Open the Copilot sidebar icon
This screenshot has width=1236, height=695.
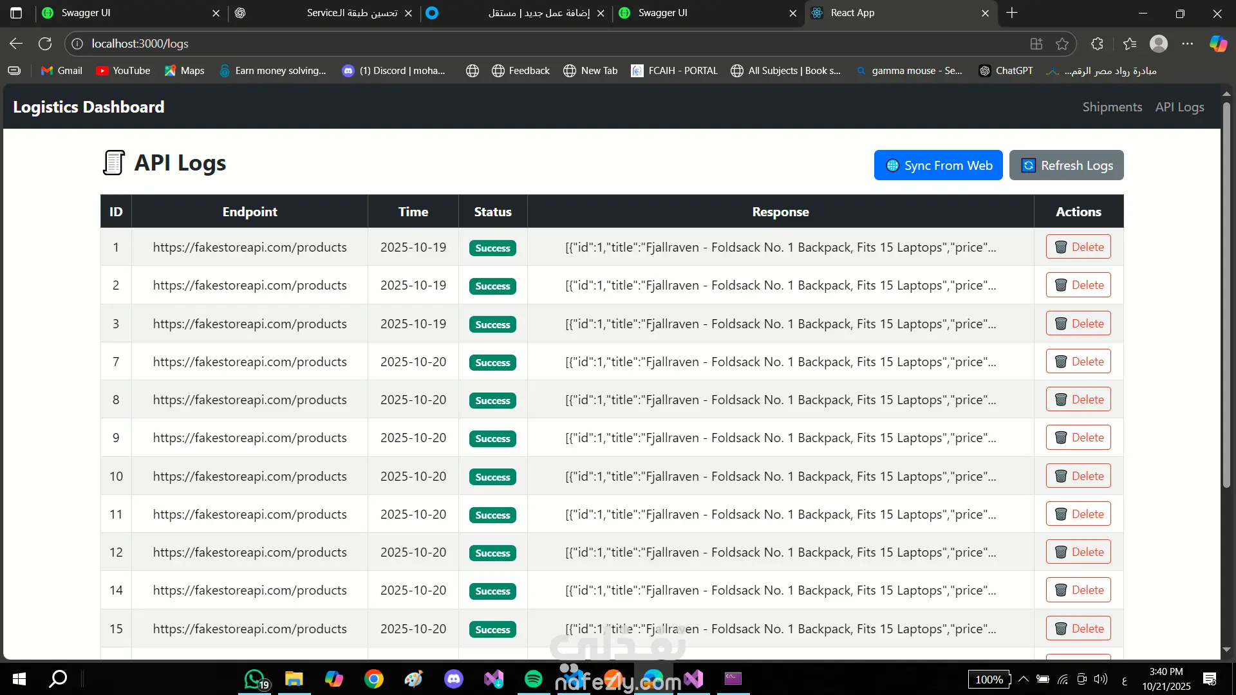tap(1218, 44)
